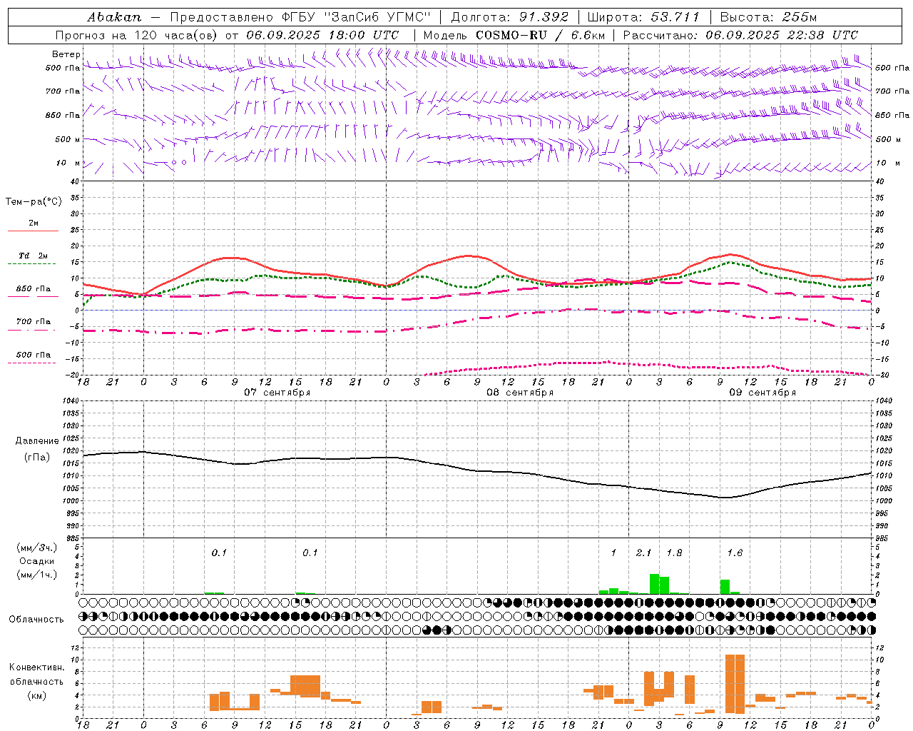Click the "Модель COSMO-RU / 6.6км" label
This screenshot has width=913, height=731.
tap(514, 35)
